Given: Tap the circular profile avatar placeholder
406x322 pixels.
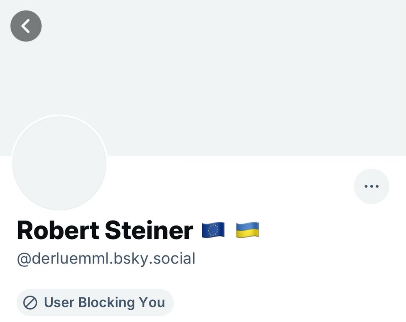Looking at the screenshot, I should coord(59,163).
